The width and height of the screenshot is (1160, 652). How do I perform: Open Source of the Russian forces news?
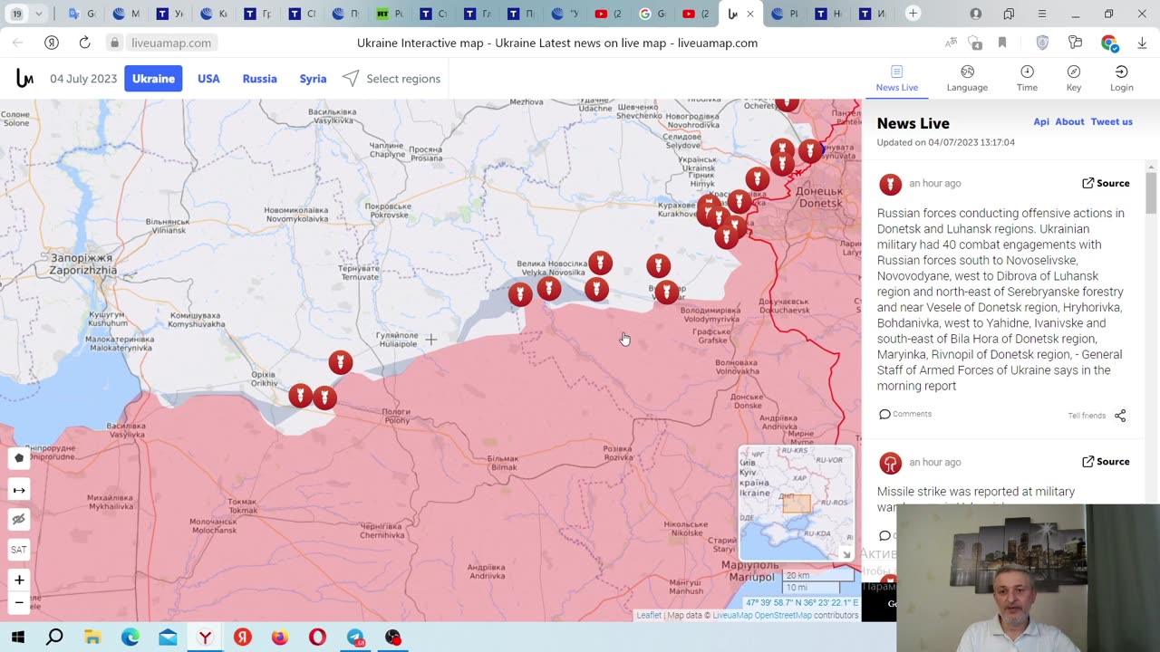[1106, 183]
